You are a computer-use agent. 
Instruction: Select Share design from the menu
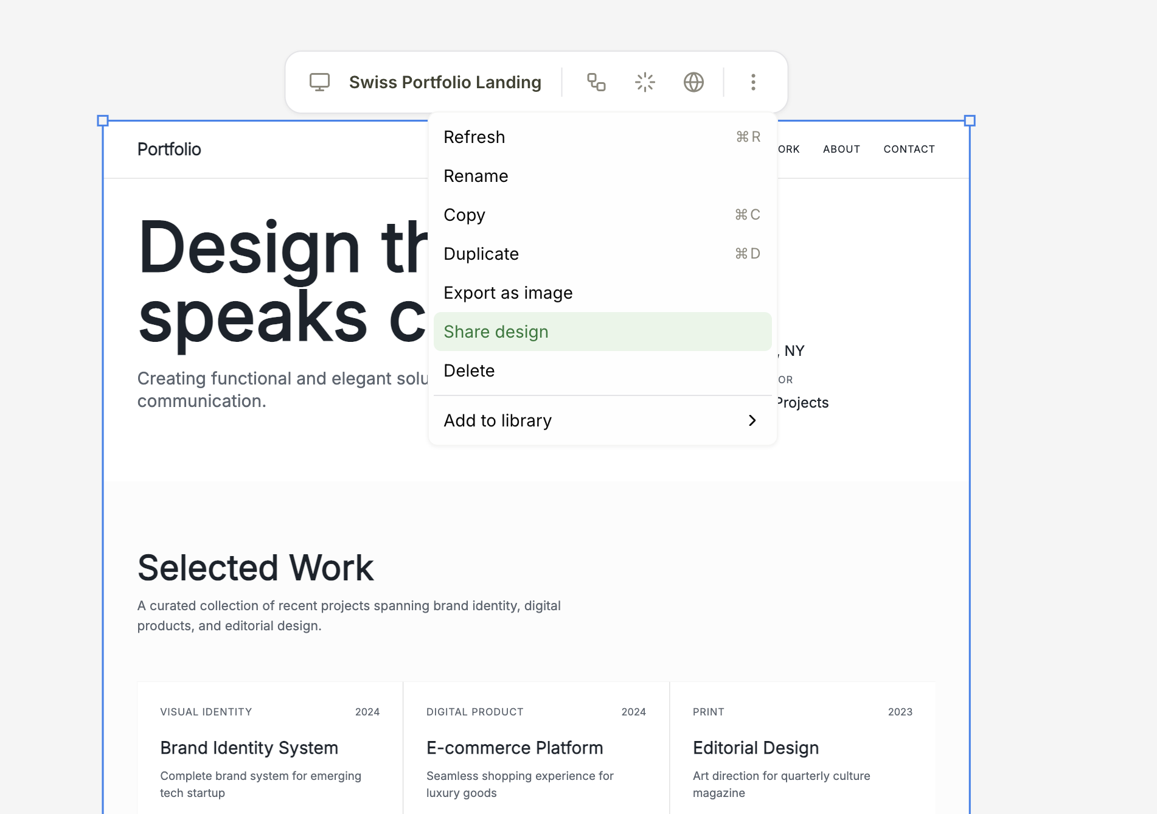point(496,332)
